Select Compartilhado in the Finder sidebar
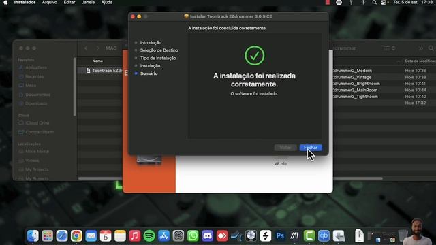The width and height of the screenshot is (436, 245). click(x=40, y=132)
